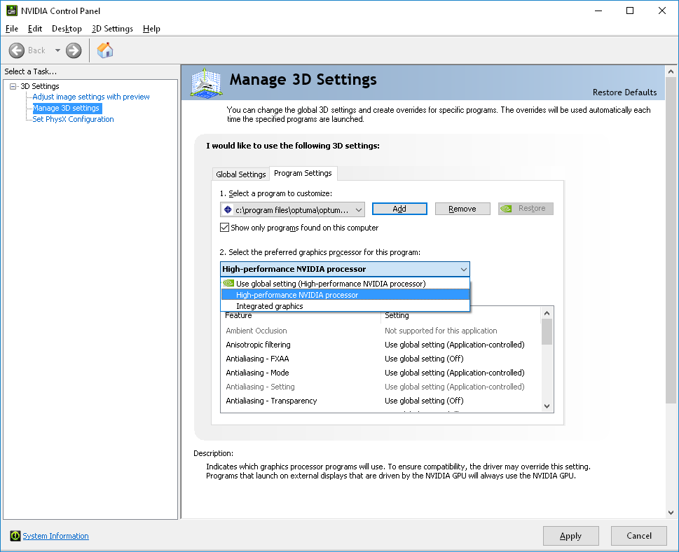Viewport: 679px width, 552px height.
Task: Click the main panel scroll down arrow
Action: tap(671, 513)
